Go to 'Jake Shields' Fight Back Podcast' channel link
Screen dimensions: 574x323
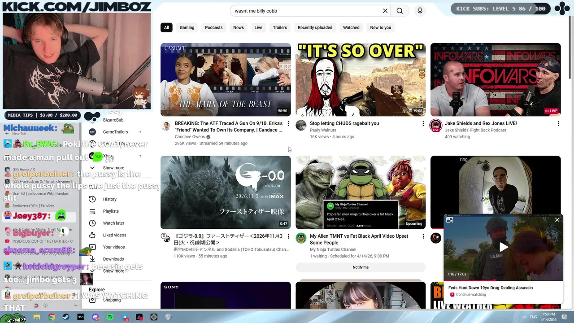tap(475, 130)
